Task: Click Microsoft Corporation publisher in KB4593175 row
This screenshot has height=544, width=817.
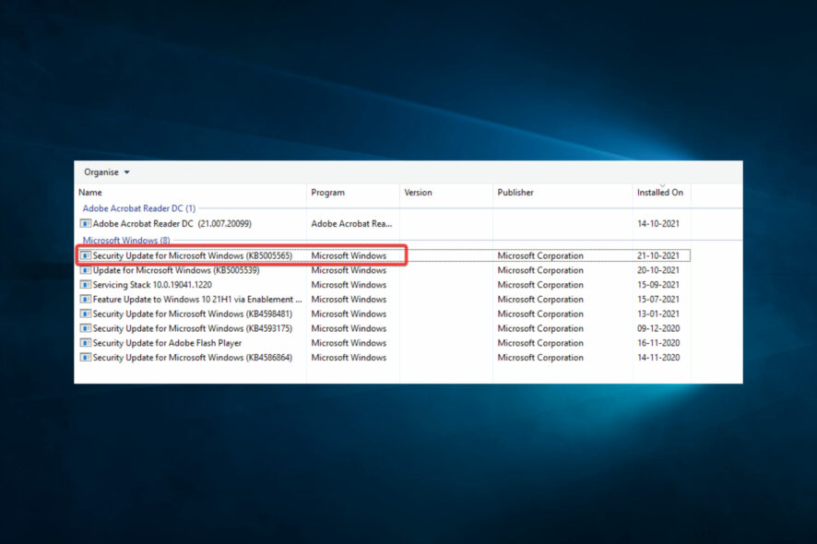Action: [x=540, y=329]
